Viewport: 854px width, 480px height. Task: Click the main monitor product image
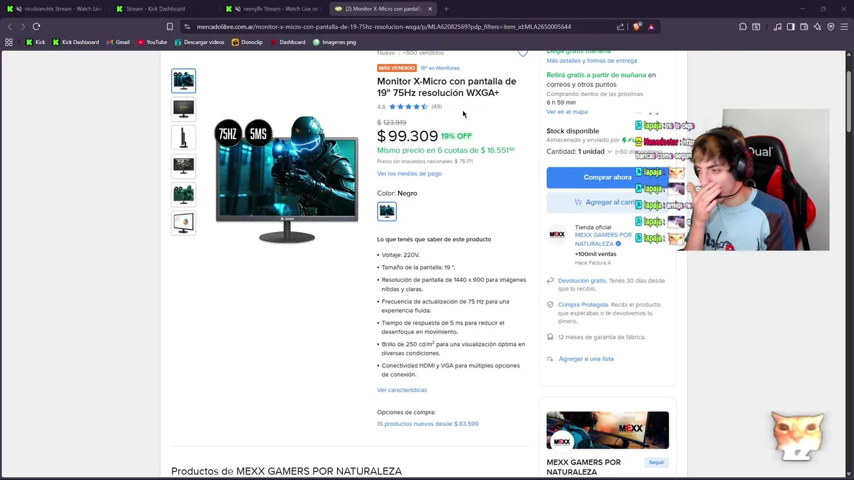tap(287, 180)
